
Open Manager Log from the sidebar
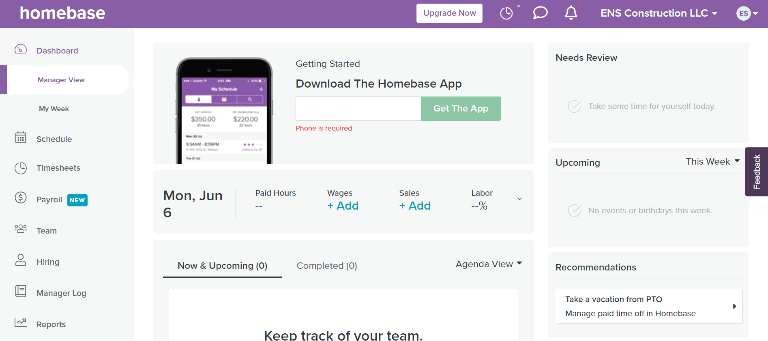(x=61, y=293)
